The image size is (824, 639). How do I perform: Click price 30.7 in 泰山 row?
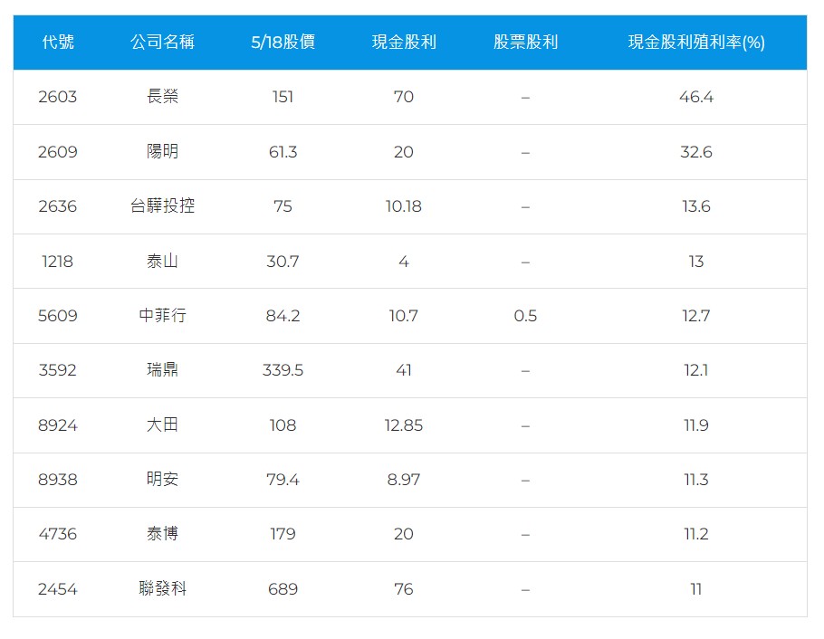pyautogui.click(x=283, y=262)
